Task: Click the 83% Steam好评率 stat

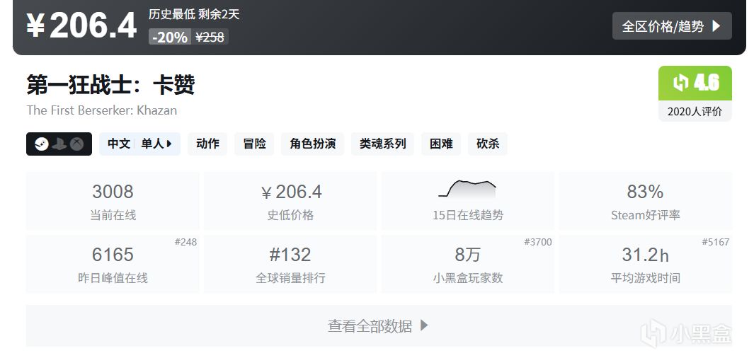Action: coord(645,201)
